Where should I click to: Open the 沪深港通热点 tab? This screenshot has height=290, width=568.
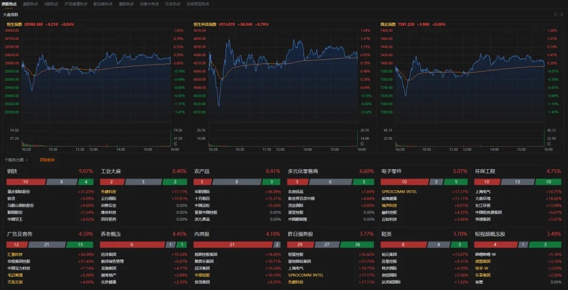(76, 4)
